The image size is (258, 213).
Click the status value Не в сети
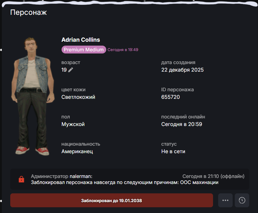click(x=173, y=151)
